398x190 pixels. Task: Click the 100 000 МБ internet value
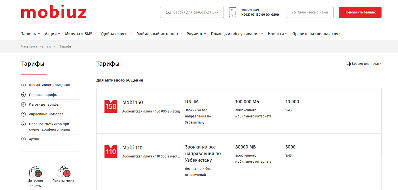[x=247, y=102]
